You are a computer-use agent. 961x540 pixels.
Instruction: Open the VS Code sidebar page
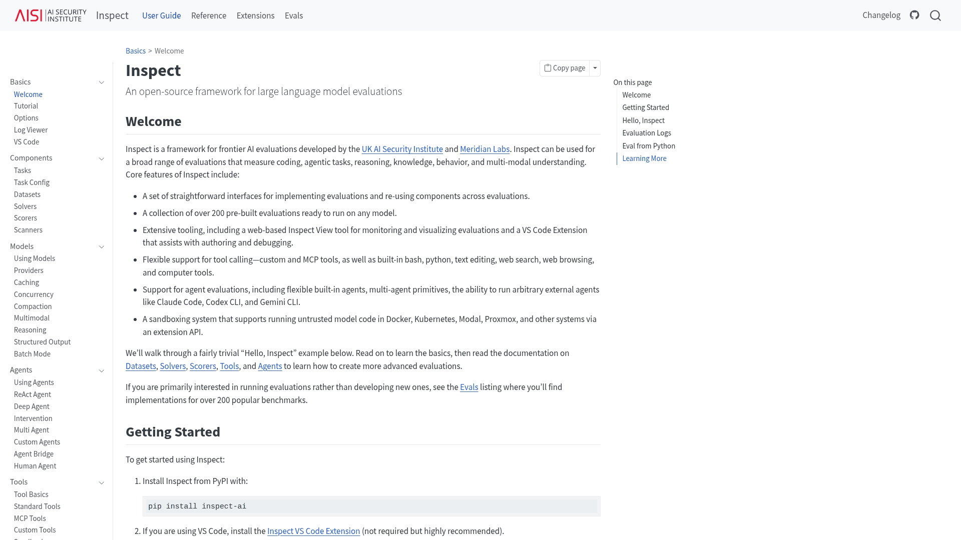coord(27,142)
